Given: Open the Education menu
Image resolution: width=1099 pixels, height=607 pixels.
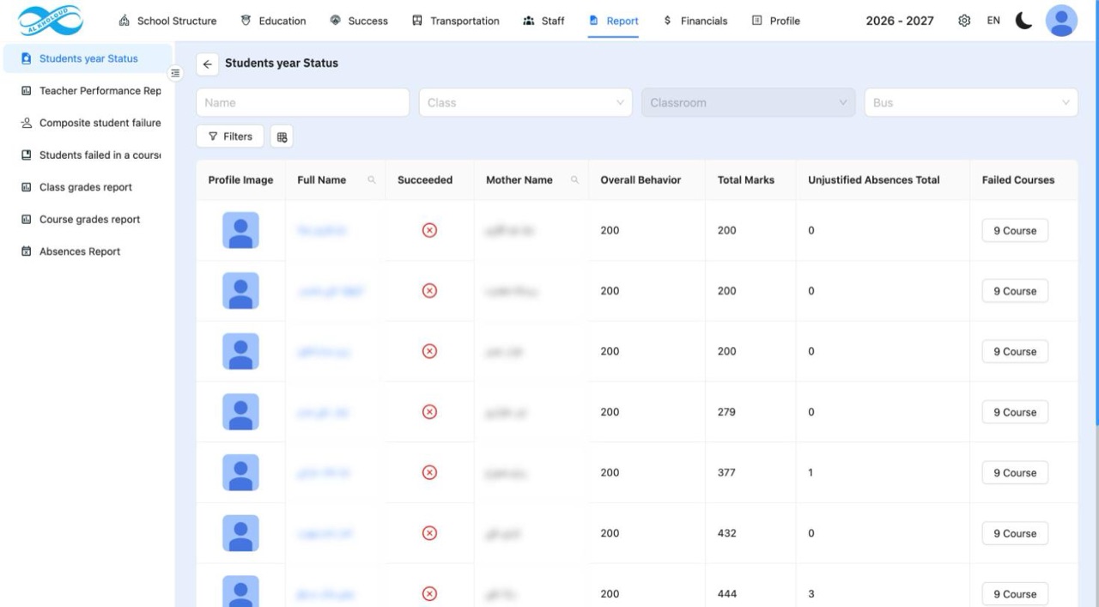Looking at the screenshot, I should (273, 21).
